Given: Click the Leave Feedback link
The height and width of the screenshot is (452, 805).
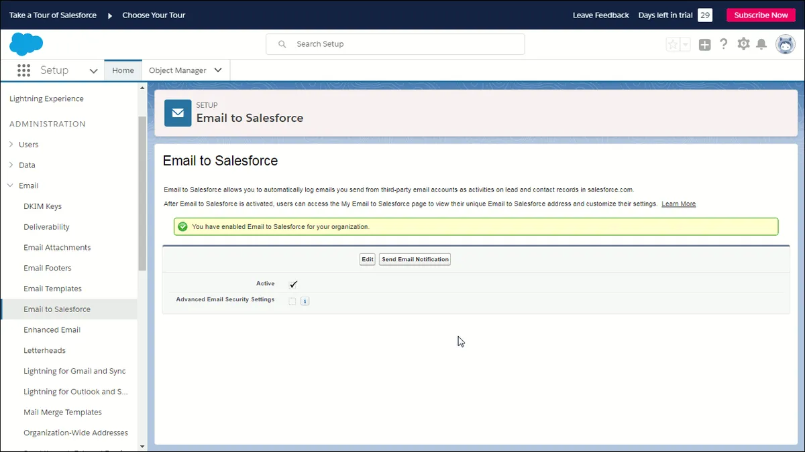Looking at the screenshot, I should coord(601,15).
